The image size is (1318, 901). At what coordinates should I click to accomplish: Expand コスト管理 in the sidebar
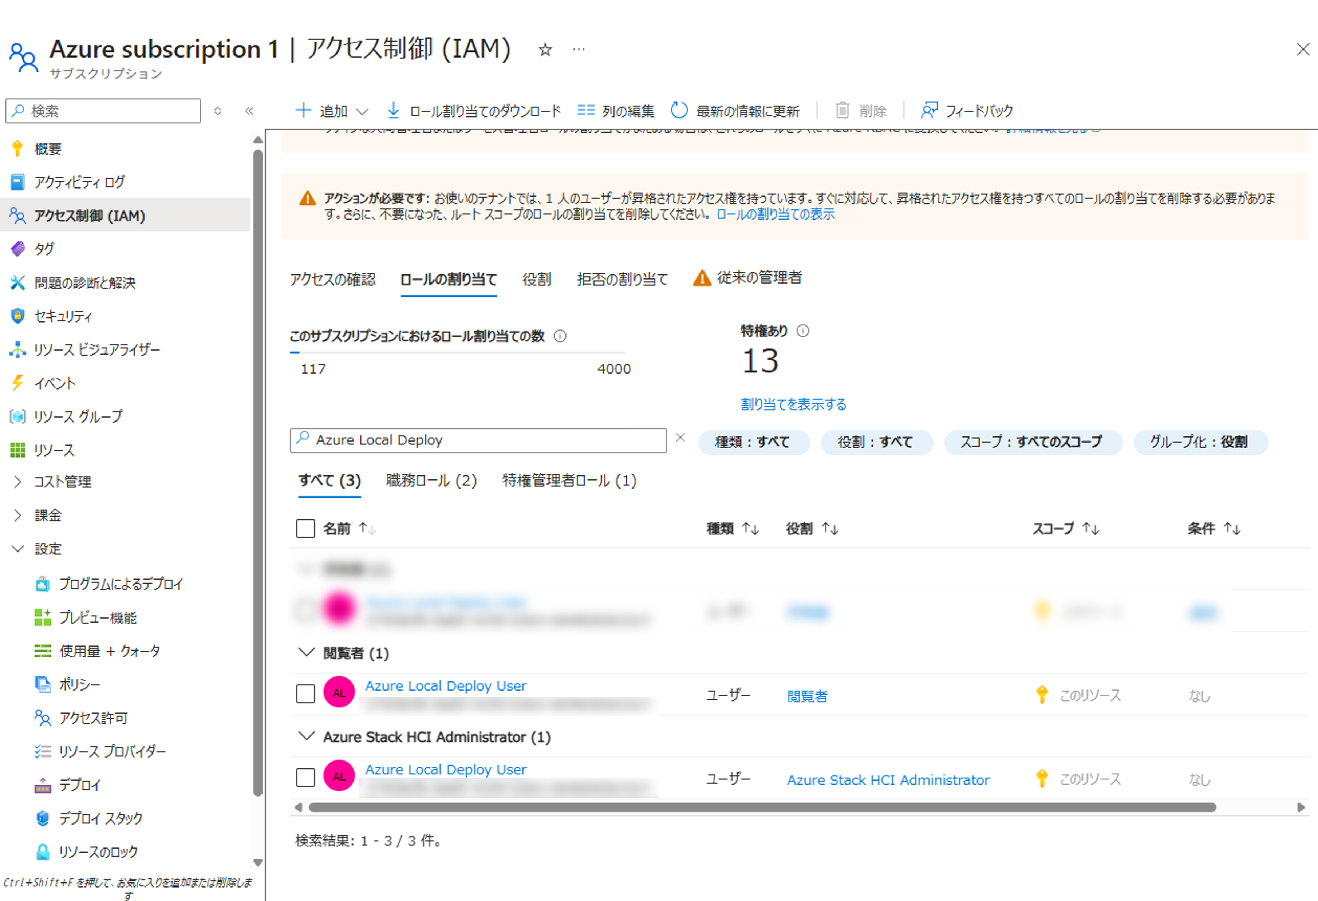[x=17, y=482]
